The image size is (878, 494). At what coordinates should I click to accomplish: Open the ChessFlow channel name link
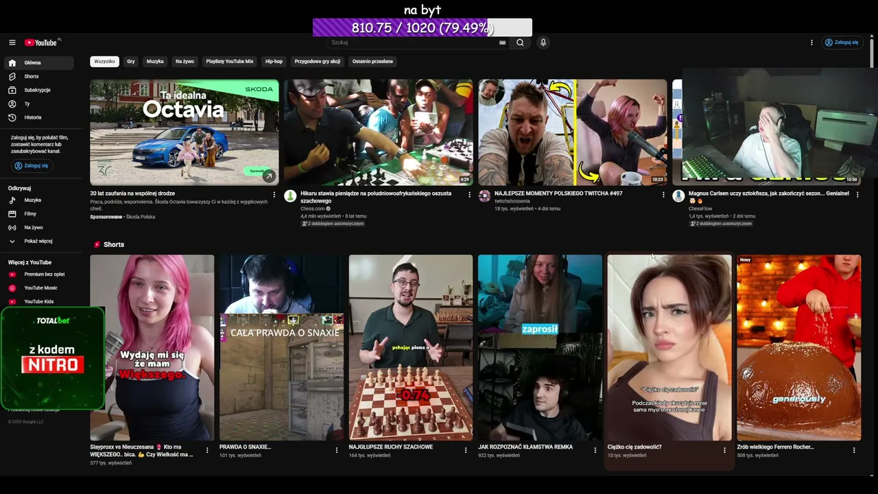click(x=701, y=209)
